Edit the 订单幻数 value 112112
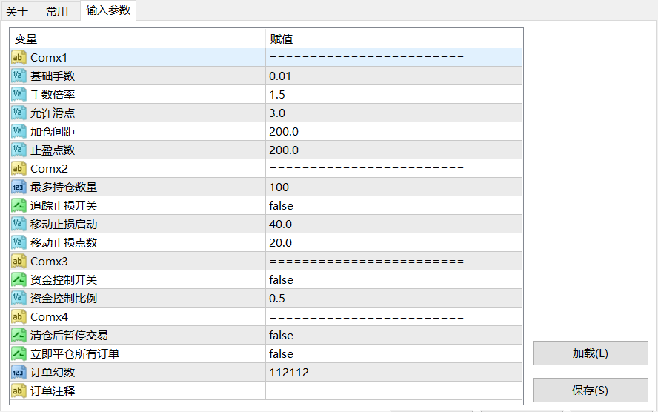This screenshot has width=658, height=412. [x=289, y=373]
